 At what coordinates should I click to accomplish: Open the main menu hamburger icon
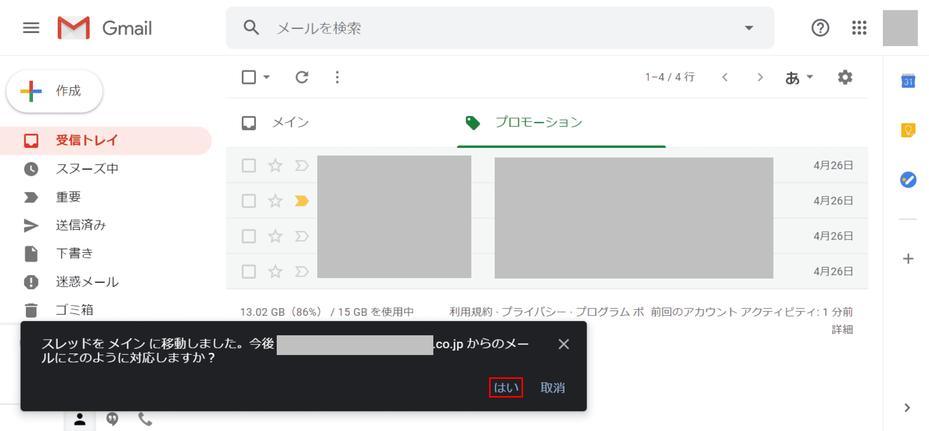[x=31, y=28]
